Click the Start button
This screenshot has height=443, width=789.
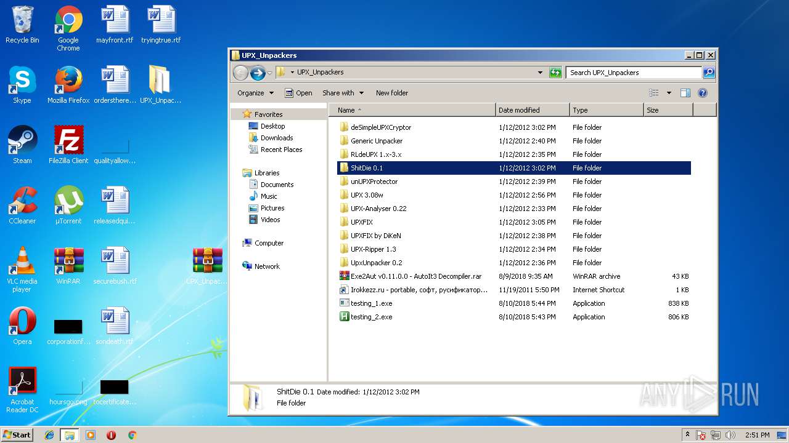point(17,435)
